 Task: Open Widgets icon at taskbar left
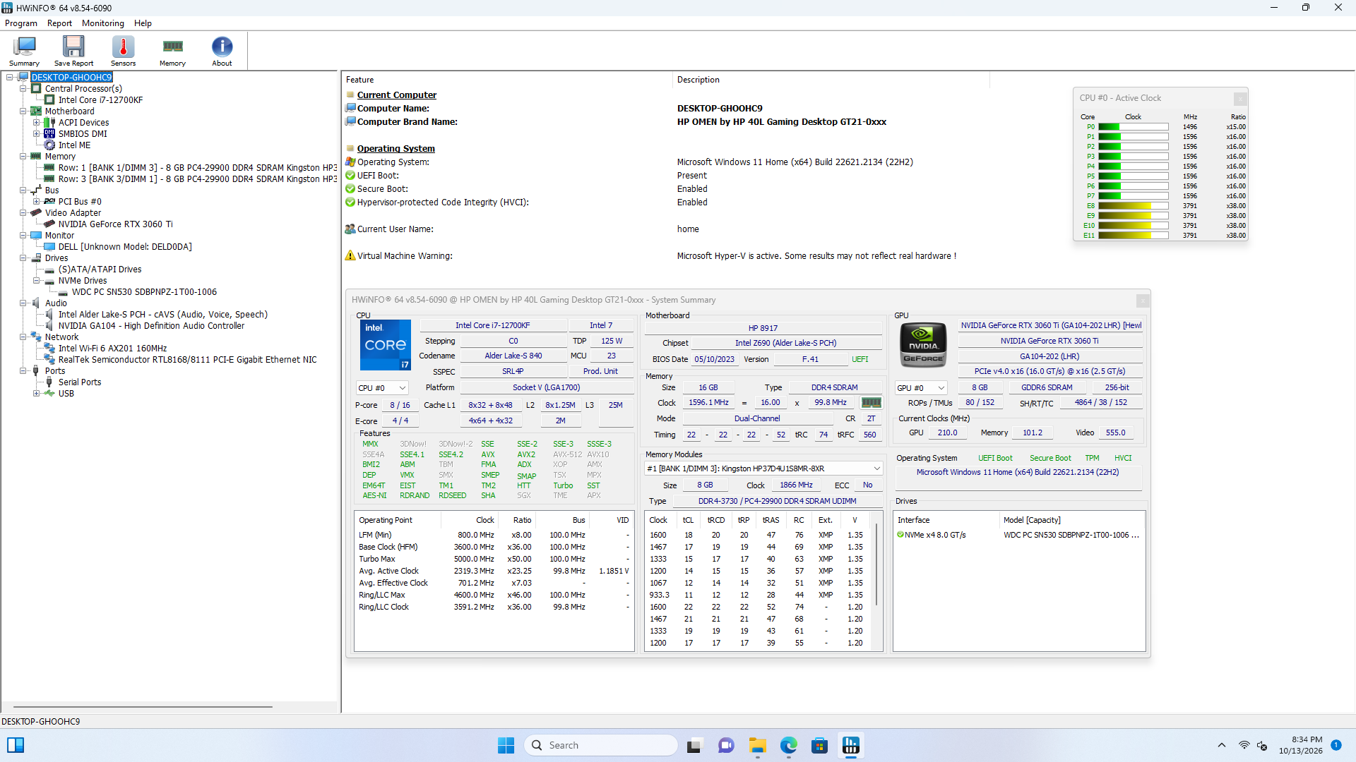[x=16, y=745]
